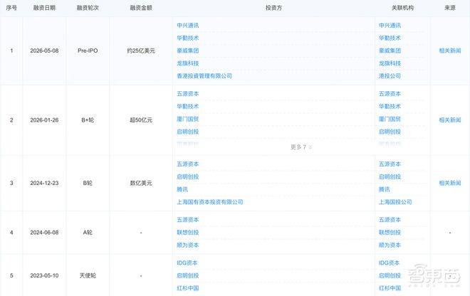This screenshot has width=470, height=296.
Task: Open 中兴通讯 in the 投资方 column
Action: (187, 26)
